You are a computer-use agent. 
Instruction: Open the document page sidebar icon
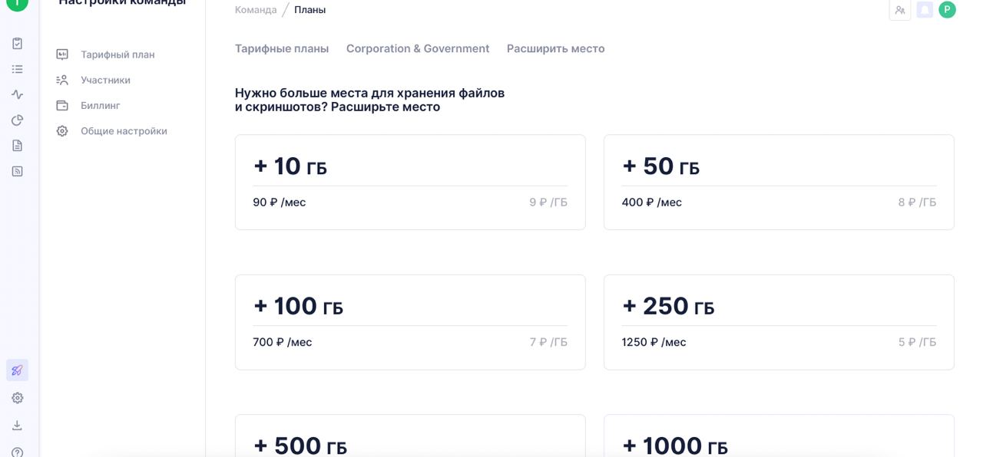17,145
